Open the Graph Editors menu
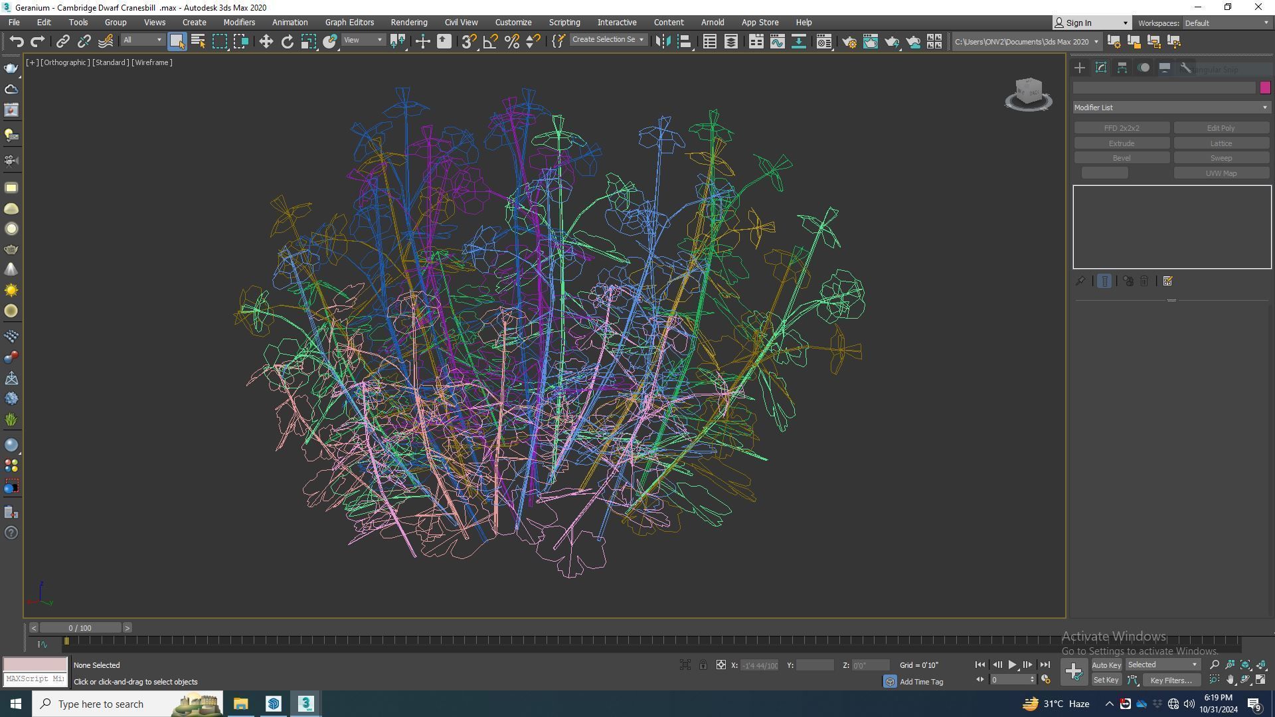Viewport: 1275px width, 717px height. [x=349, y=22]
